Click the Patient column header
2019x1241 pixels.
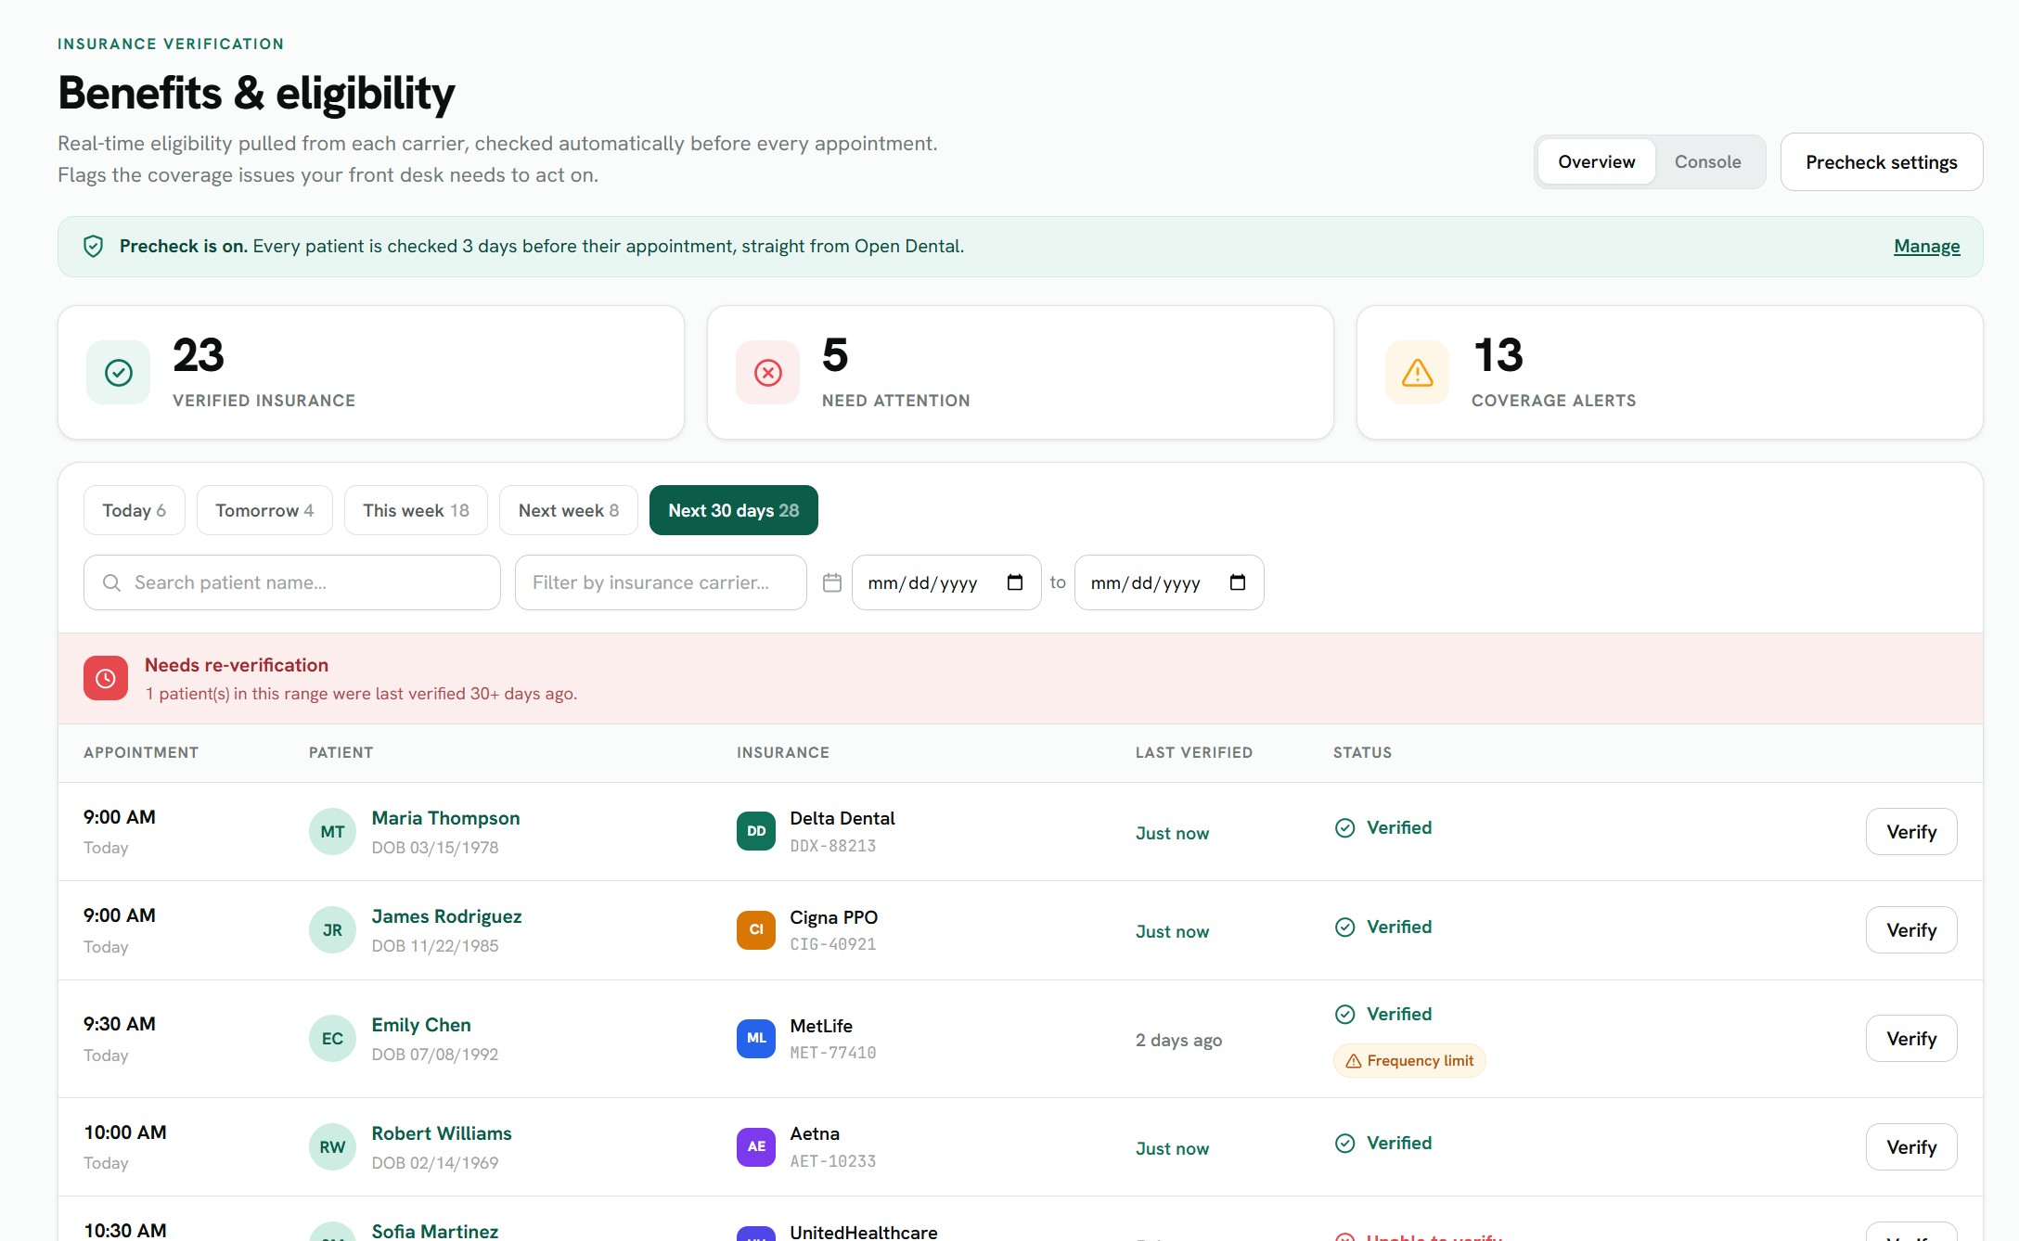pos(341,752)
